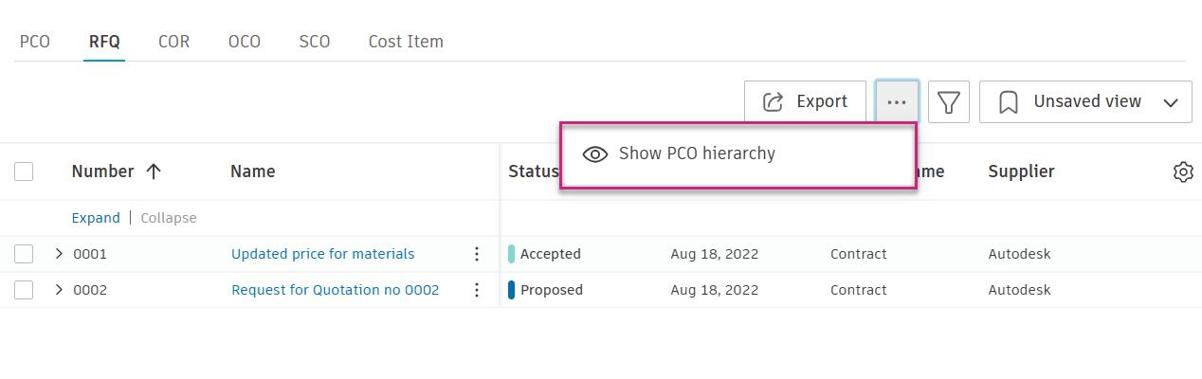This screenshot has height=379, width=1202.
Task: Switch to the PCO tab
Action: click(35, 42)
